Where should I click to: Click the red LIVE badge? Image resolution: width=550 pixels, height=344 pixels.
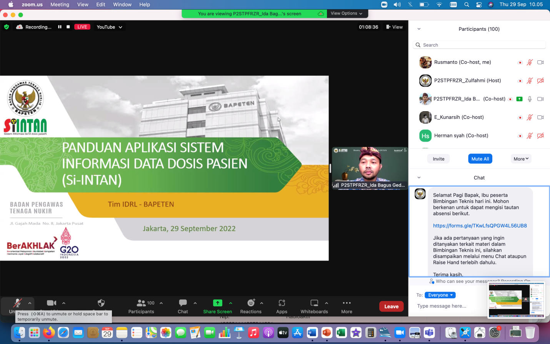pyautogui.click(x=82, y=27)
